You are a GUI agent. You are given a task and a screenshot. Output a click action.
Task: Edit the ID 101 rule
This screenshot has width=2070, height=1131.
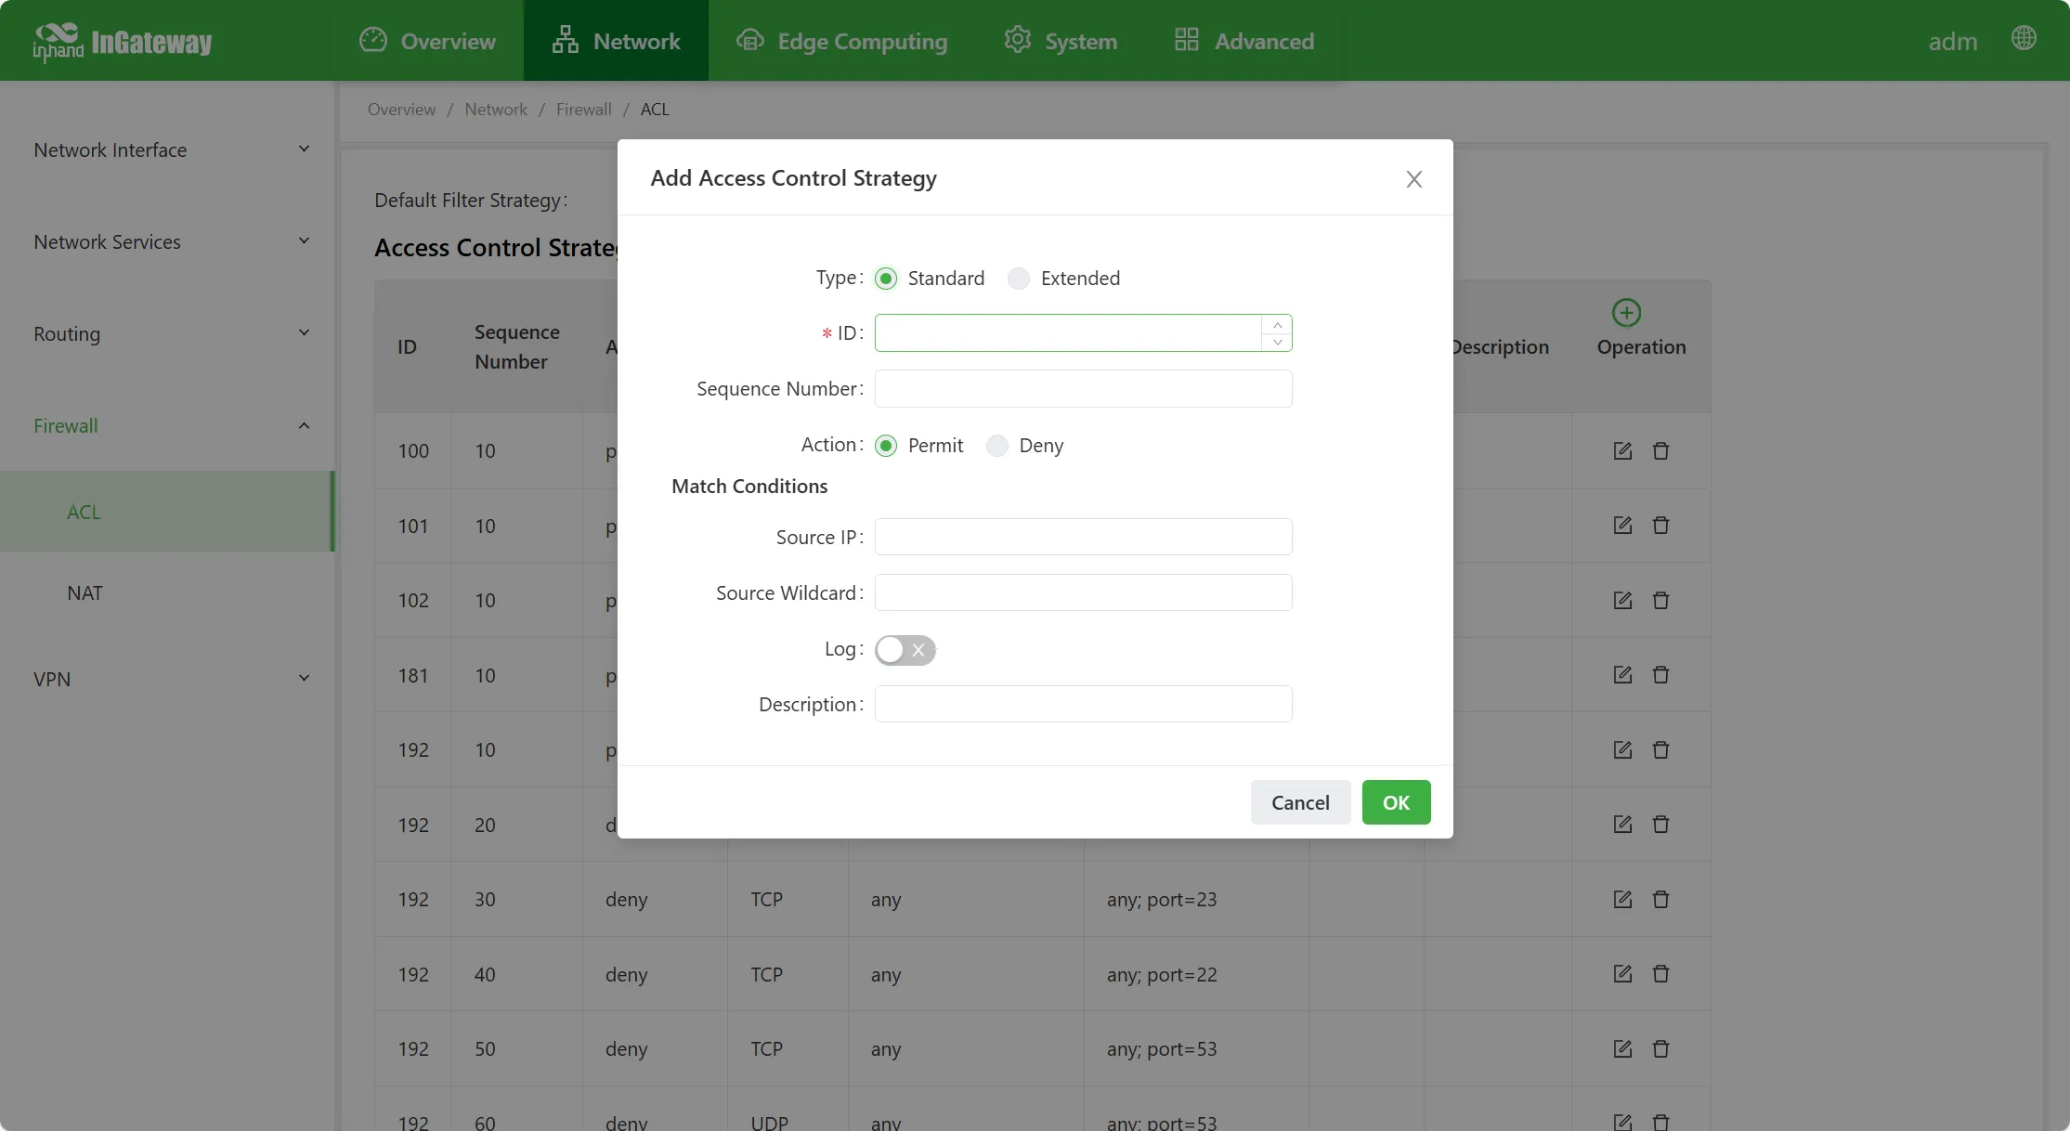coord(1622,526)
